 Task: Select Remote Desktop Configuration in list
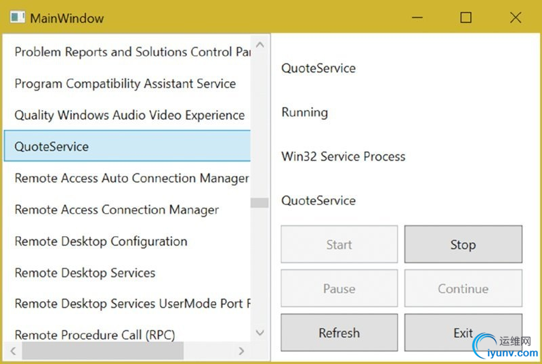pyautogui.click(x=101, y=242)
